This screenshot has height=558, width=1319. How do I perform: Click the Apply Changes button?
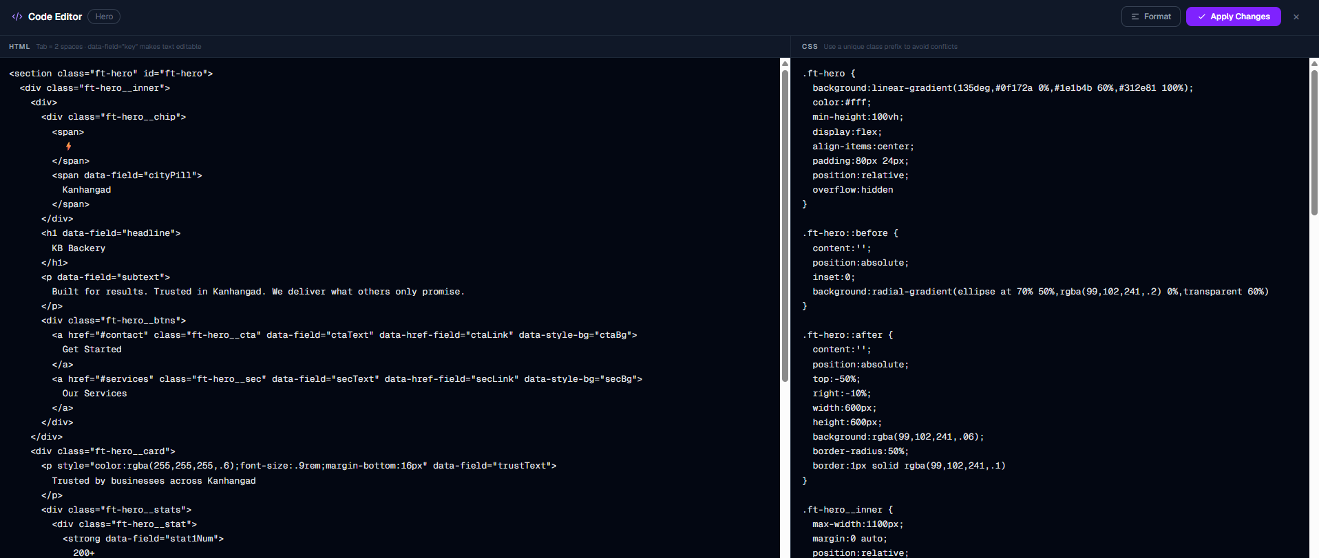coord(1233,17)
